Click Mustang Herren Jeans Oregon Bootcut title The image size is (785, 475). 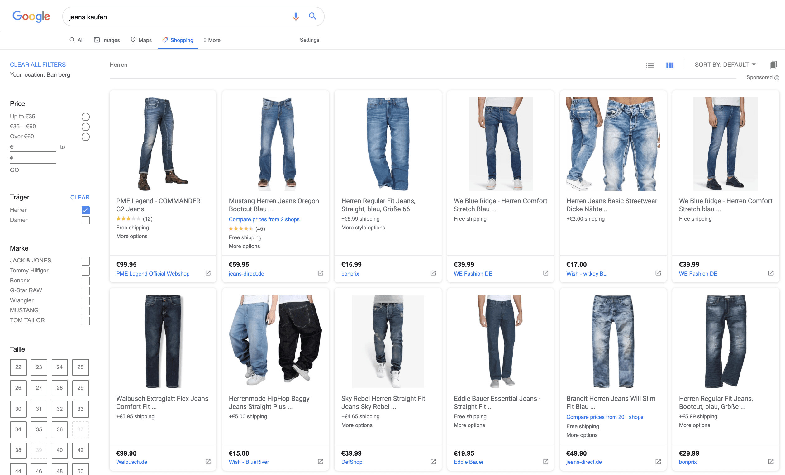point(274,205)
